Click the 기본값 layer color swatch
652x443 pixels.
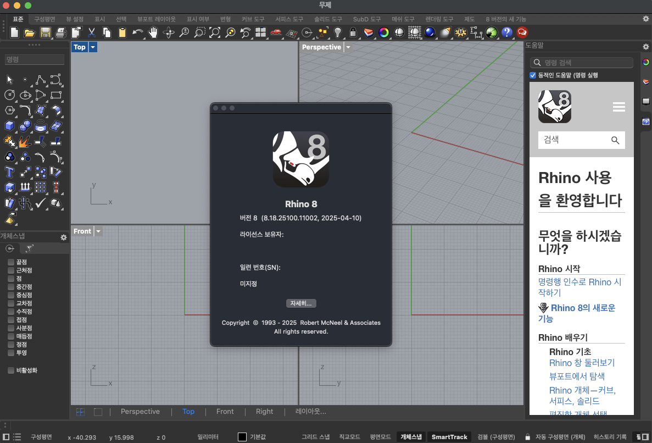point(242,437)
